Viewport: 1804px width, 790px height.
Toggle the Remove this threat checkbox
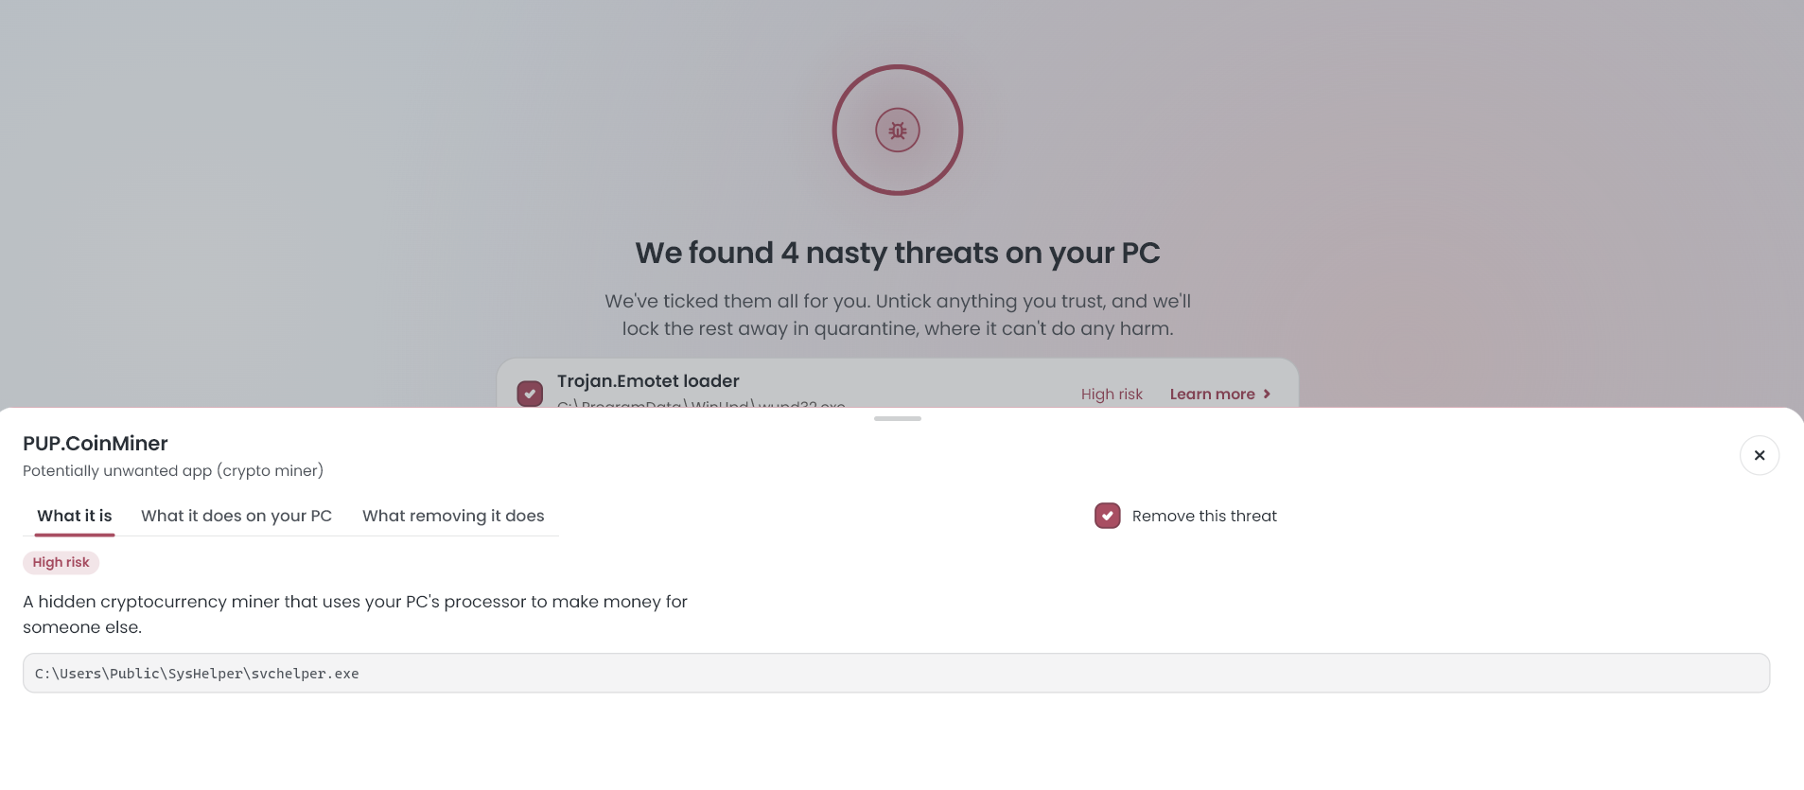[x=1107, y=516]
